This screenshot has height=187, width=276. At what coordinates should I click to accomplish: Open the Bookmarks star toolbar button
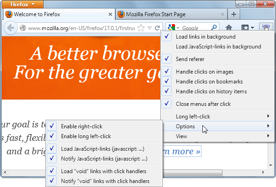tap(245, 28)
